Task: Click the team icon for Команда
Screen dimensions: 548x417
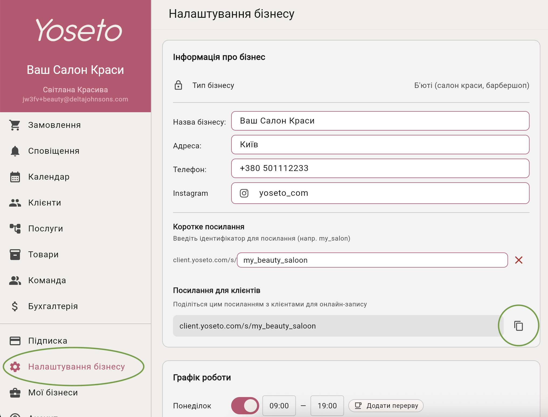Action: tap(15, 281)
